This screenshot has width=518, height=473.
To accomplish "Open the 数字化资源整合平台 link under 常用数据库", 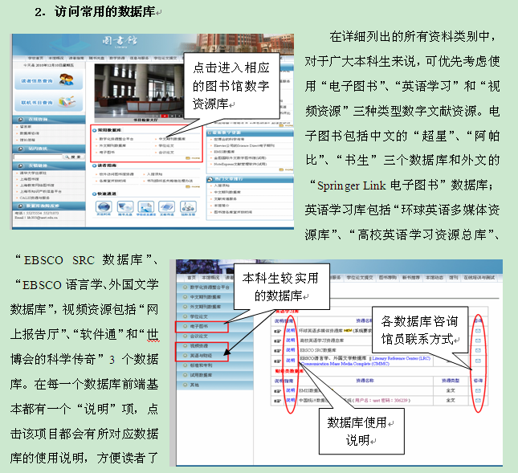I will click(x=116, y=139).
